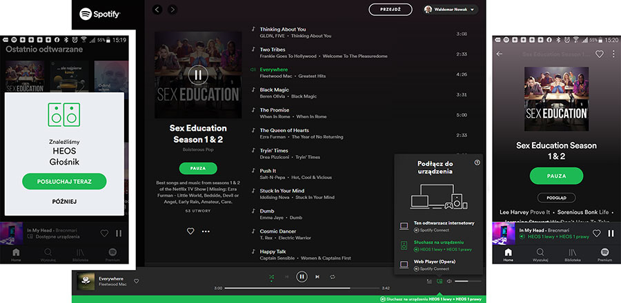Click the Everywhere album thumbnail in player bar

click(x=85, y=281)
